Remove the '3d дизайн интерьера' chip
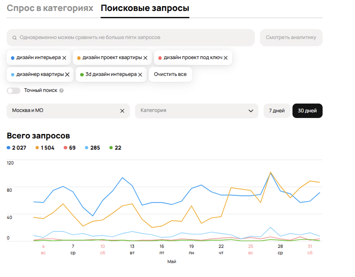Screen dimensions: 355x277 pos(140,75)
